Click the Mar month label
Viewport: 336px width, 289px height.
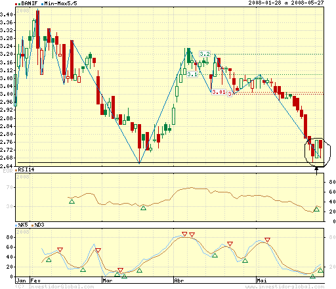tap(108, 280)
